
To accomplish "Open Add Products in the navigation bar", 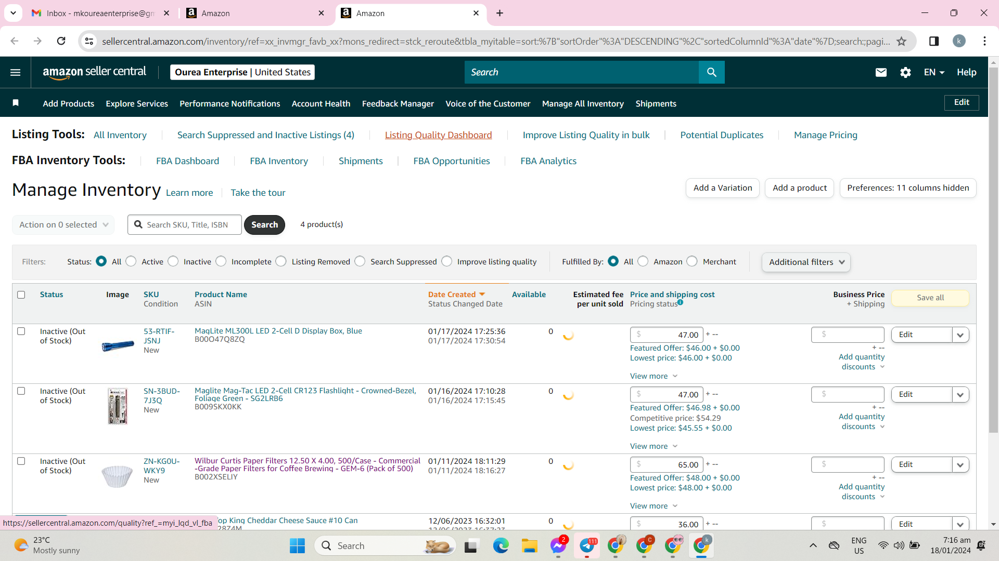I will 69,103.
